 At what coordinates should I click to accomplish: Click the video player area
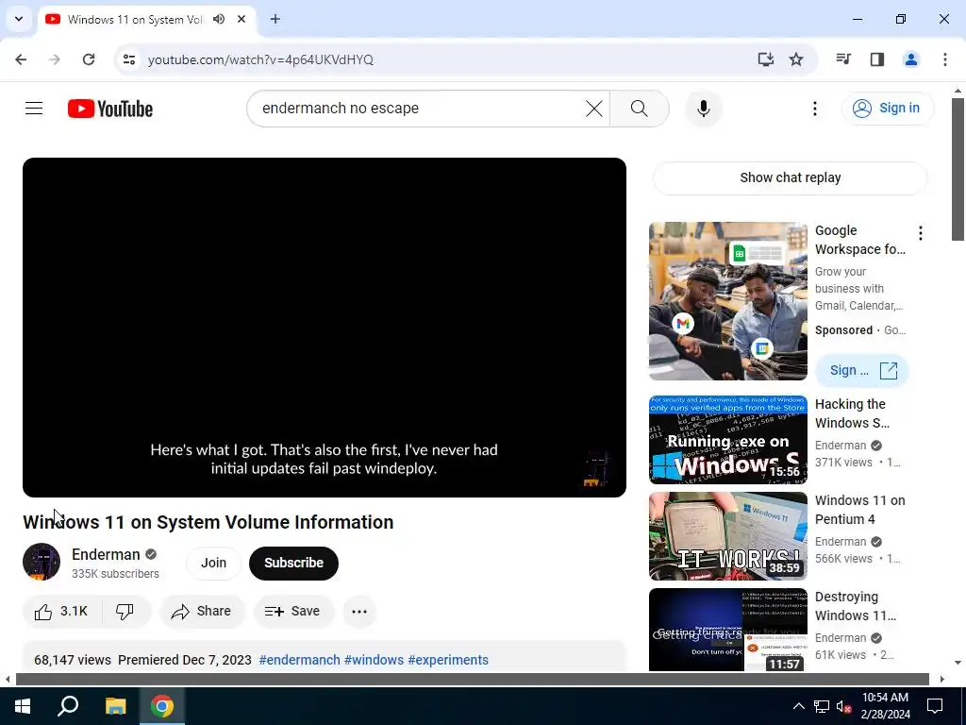click(x=325, y=327)
